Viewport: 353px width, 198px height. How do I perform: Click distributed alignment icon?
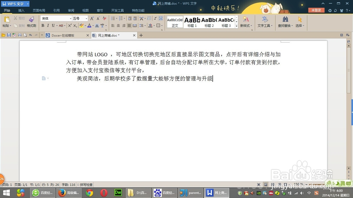tap(134, 26)
